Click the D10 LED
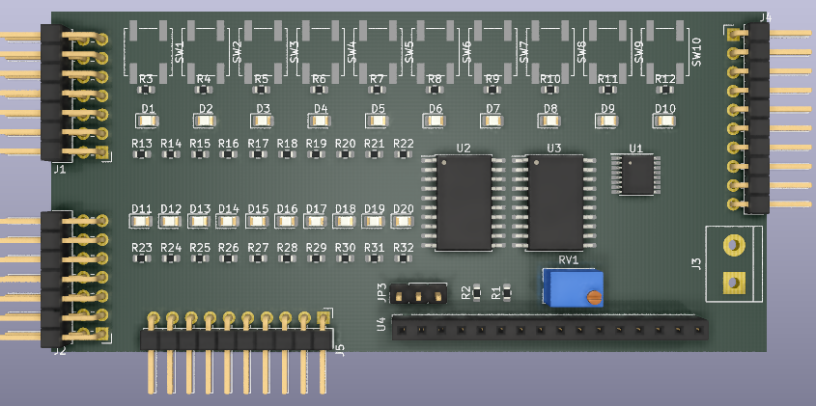816x406 pixels. 664,122
